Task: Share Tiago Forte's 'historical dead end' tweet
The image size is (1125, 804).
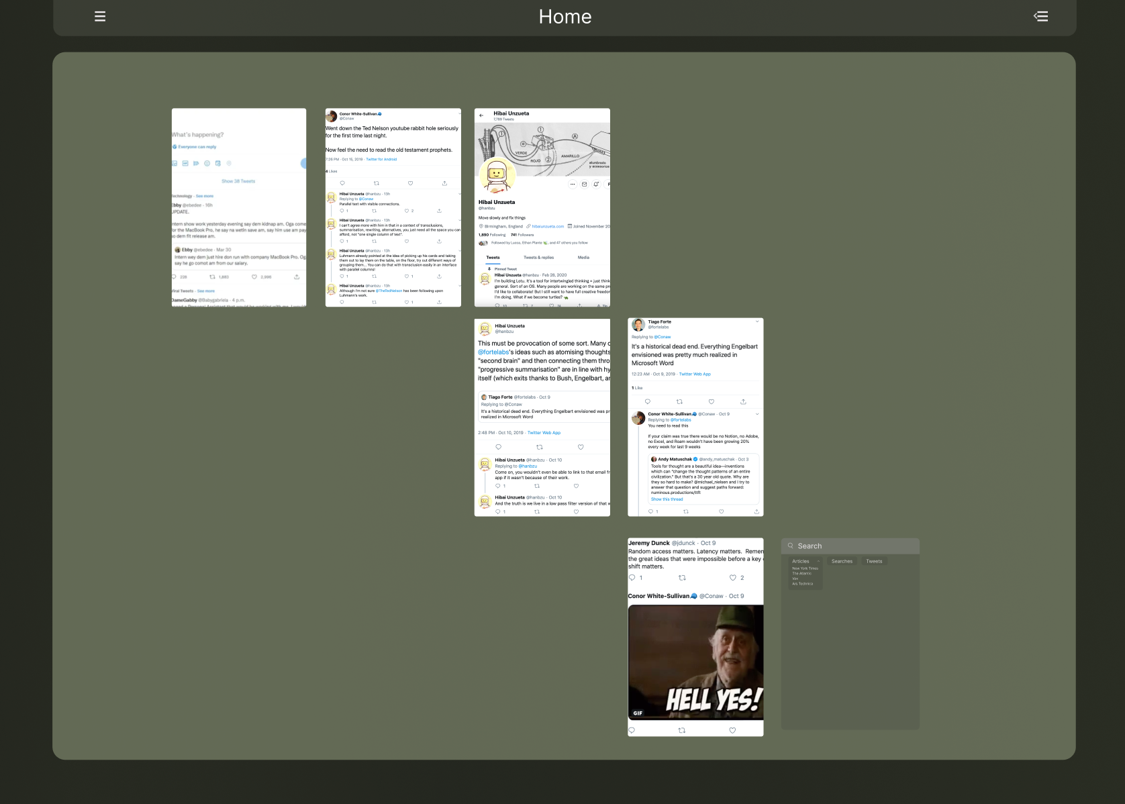Action: tap(743, 401)
